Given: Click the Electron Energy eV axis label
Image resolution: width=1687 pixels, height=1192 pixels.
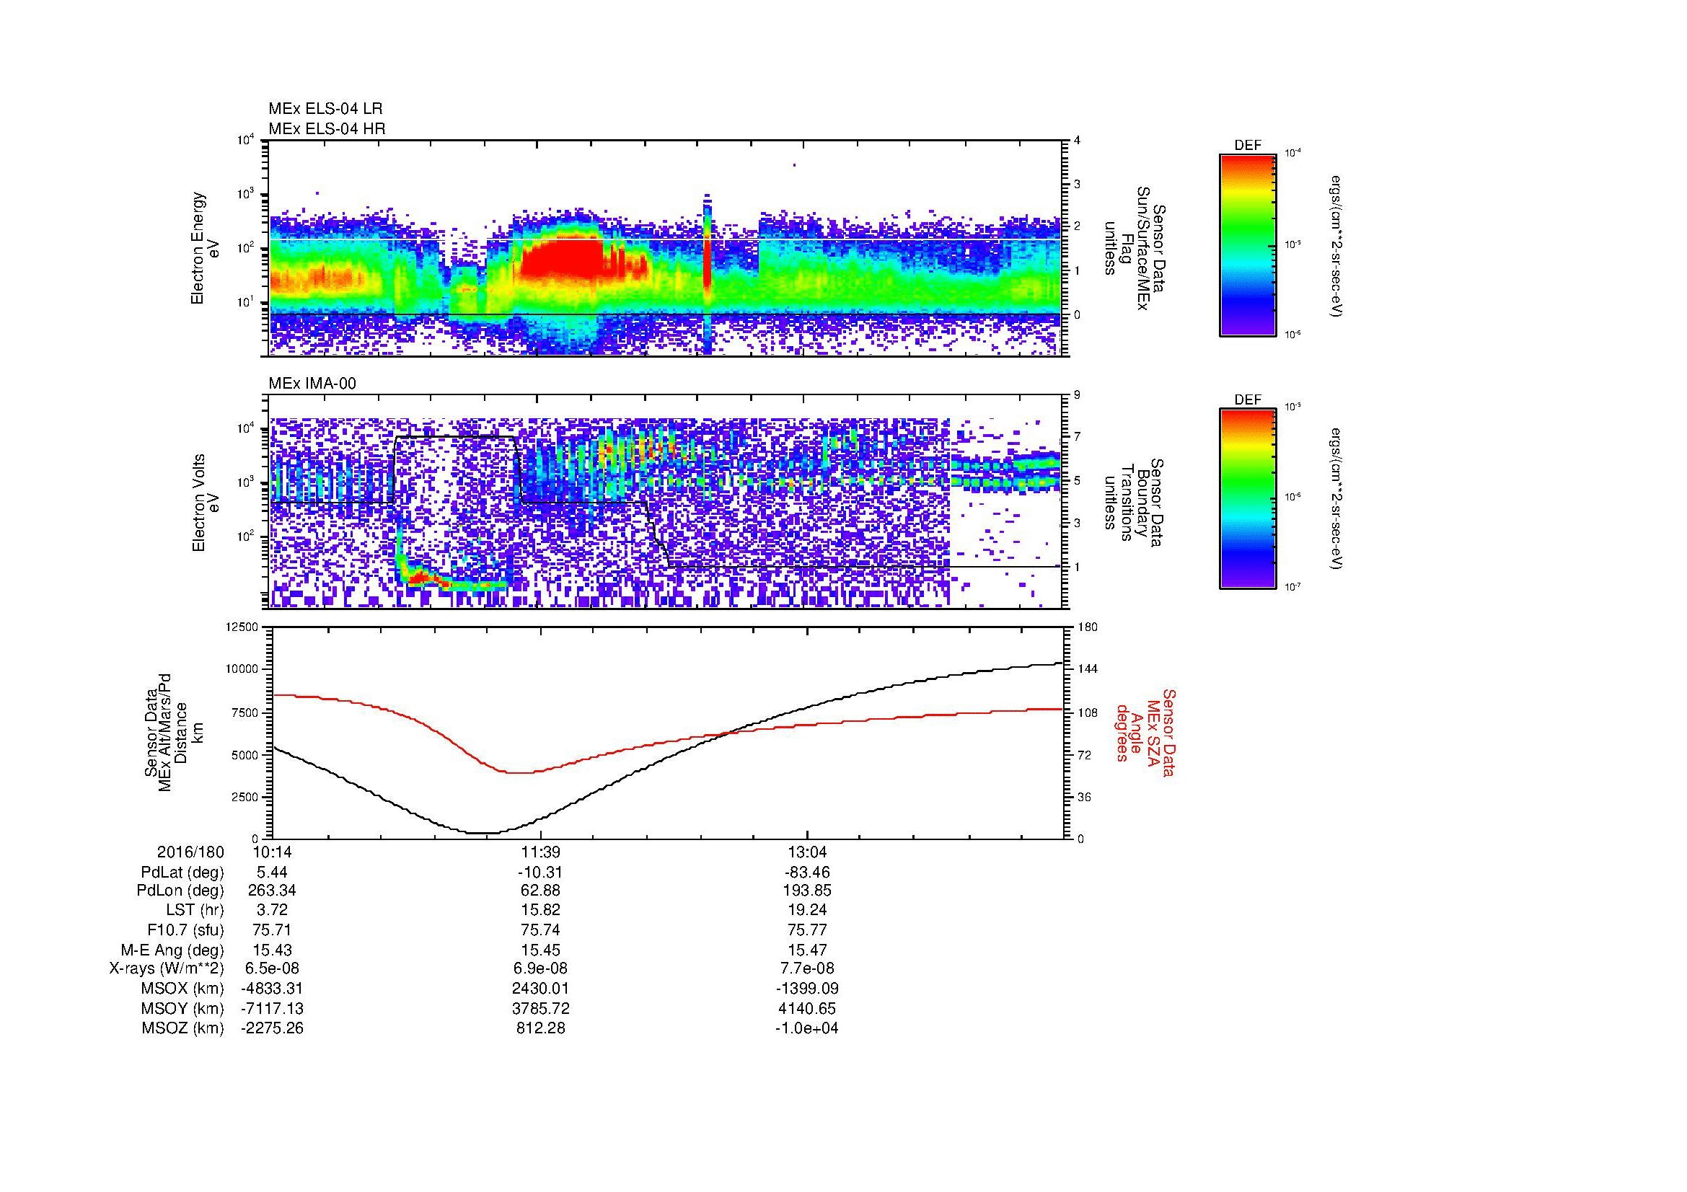Looking at the screenshot, I should (x=205, y=248).
